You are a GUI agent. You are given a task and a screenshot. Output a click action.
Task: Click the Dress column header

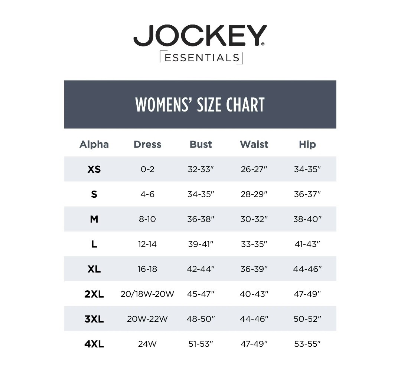click(147, 145)
